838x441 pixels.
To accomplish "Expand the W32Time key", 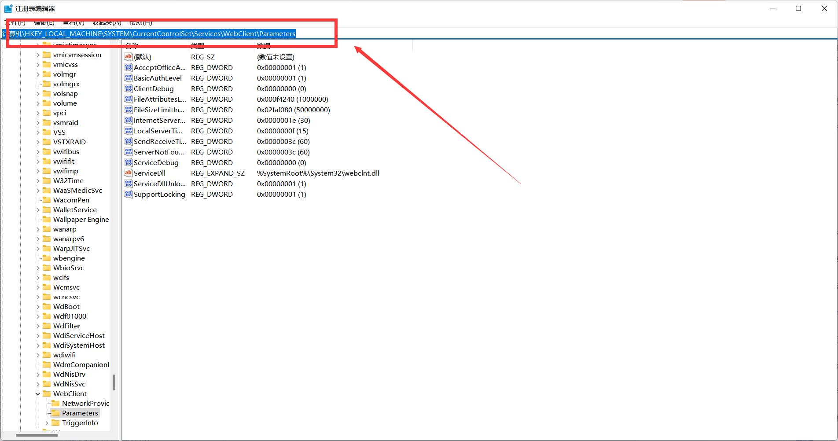I will point(38,181).
